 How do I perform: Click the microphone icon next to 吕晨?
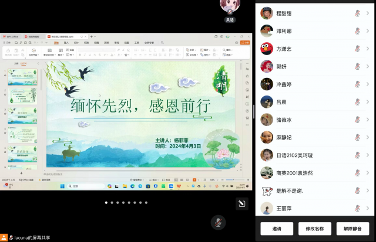357,102
